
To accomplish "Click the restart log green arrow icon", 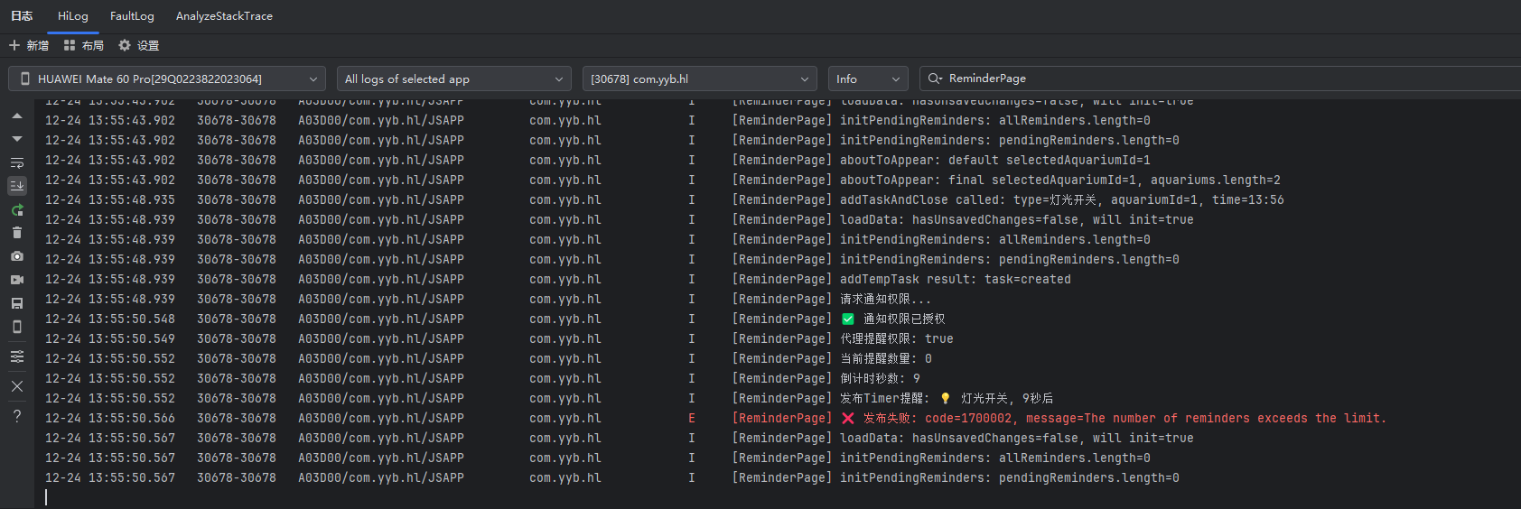I will [17, 210].
